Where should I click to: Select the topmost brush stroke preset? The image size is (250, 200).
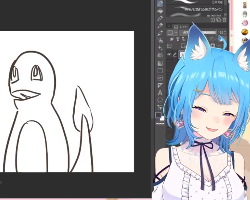click(195, 2)
